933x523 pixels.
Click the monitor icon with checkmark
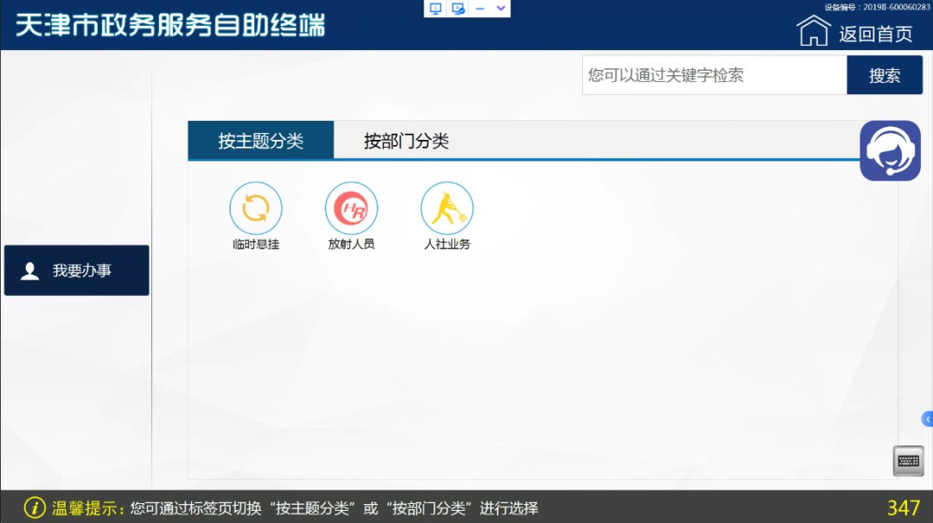point(459,9)
